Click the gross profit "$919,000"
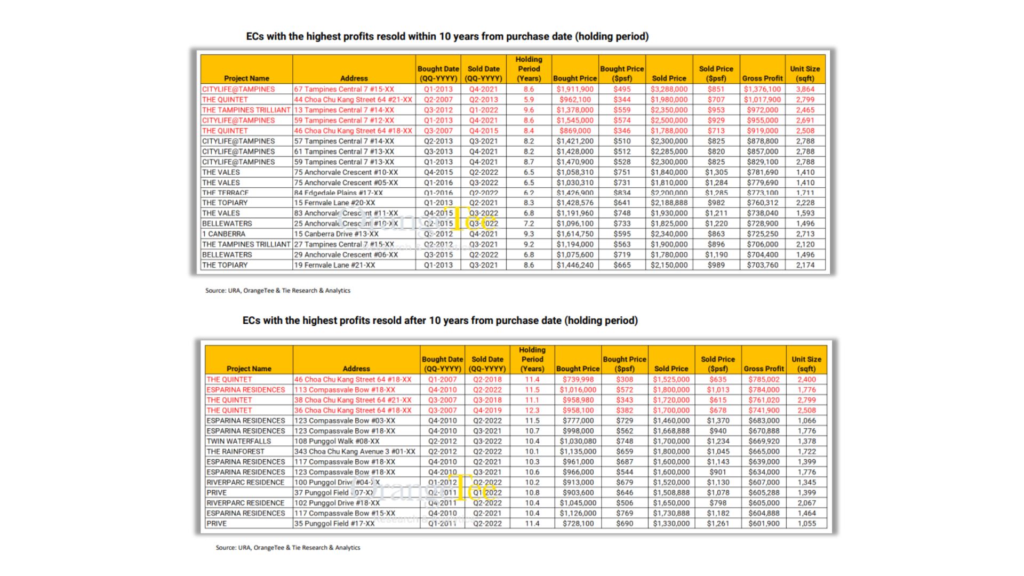The image size is (1024, 576). coord(762,131)
